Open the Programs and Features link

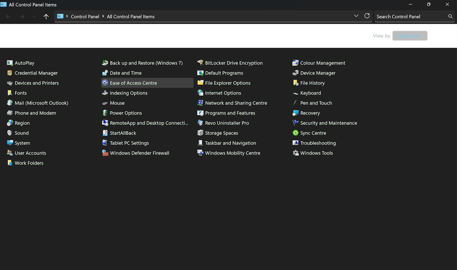click(x=230, y=113)
